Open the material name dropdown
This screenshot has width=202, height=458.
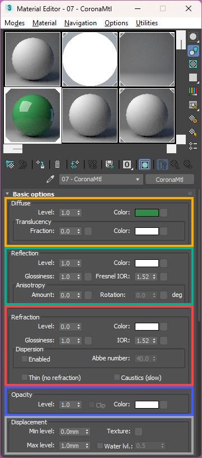pos(101,180)
